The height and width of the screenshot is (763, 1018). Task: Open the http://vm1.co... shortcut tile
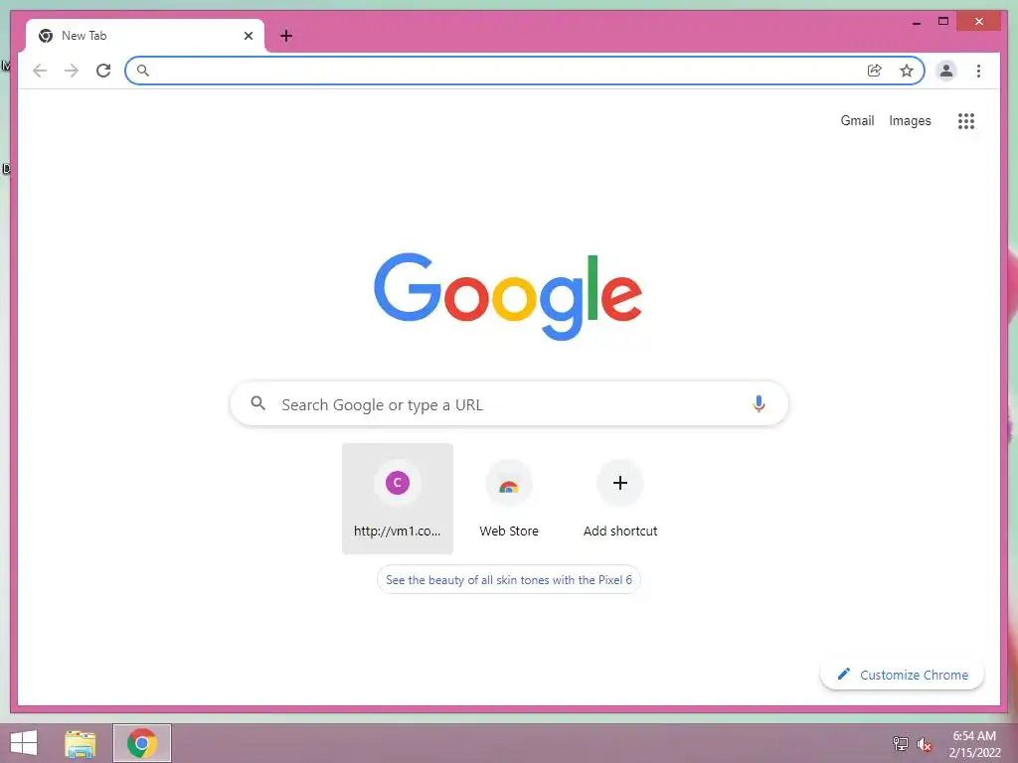[398, 499]
